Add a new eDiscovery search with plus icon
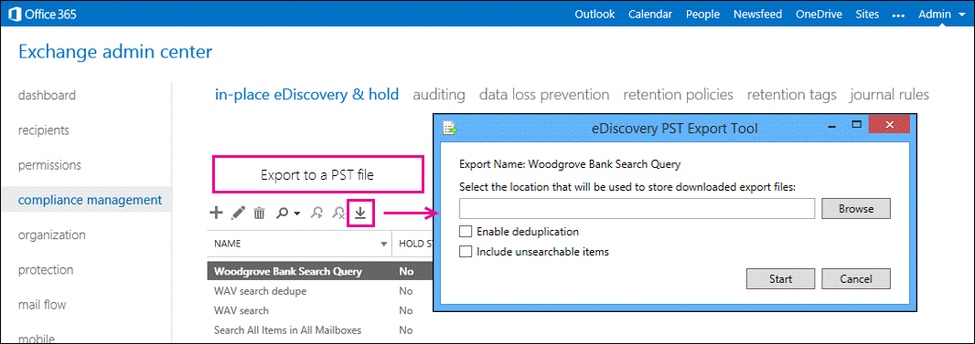This screenshot has height=344, width=975. (x=216, y=214)
